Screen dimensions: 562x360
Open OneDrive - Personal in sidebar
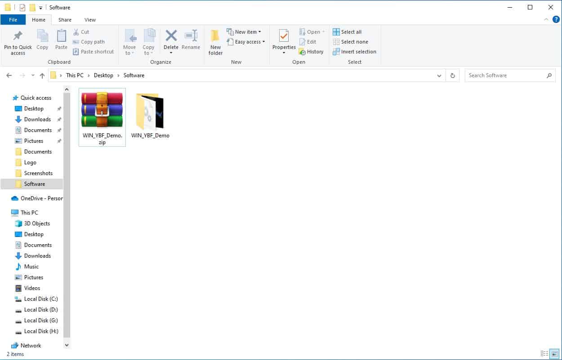[x=37, y=198]
